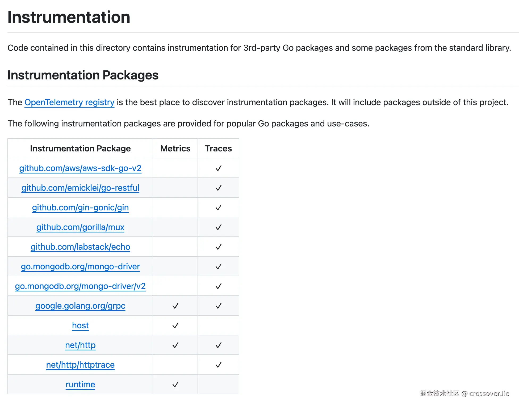519x407 pixels.
Task: Click the Instrumentation Packages heading
Action: pos(83,75)
